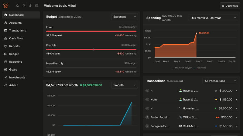The height and width of the screenshot is (136, 243).
Task: Open Transactions in sidebar
Action: [x=21, y=31]
